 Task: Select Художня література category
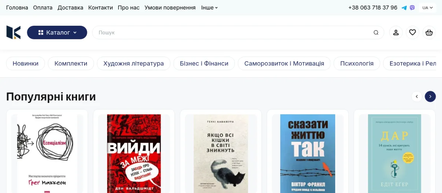click(x=133, y=63)
